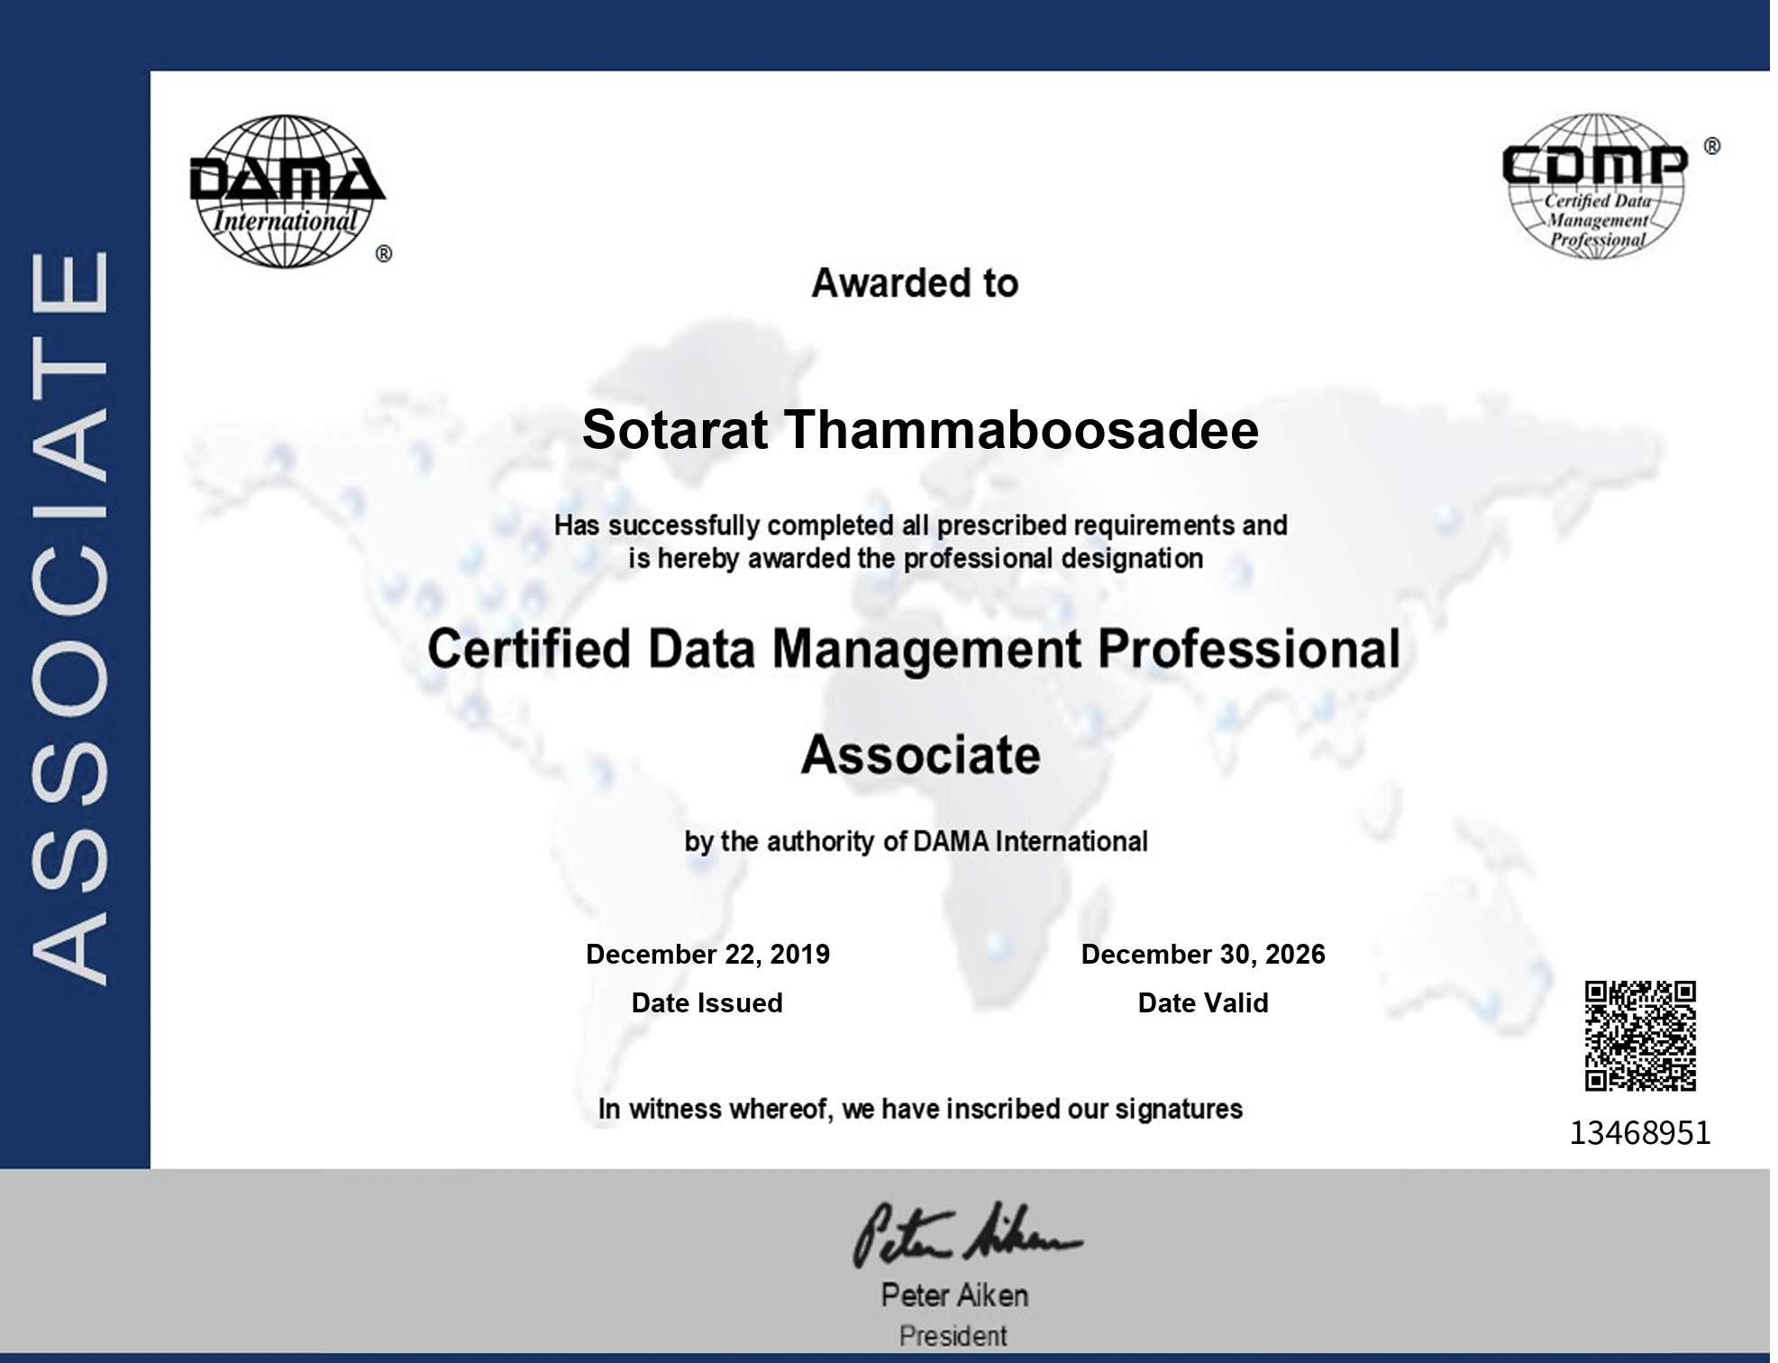The width and height of the screenshot is (1778, 1363).
Task: Click 'by the authority of DAMA International'
Action: coord(916,842)
